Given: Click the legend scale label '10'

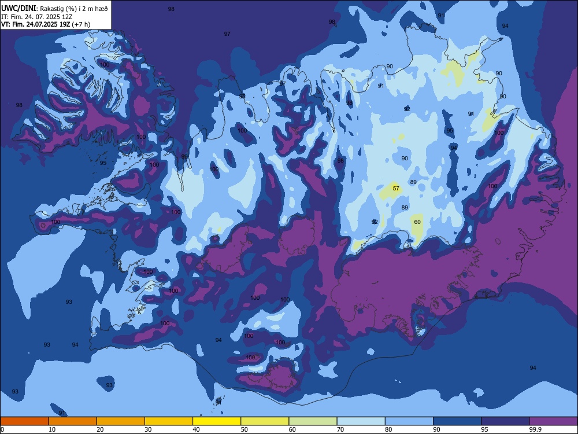Looking at the screenshot, I should pos(52,429).
